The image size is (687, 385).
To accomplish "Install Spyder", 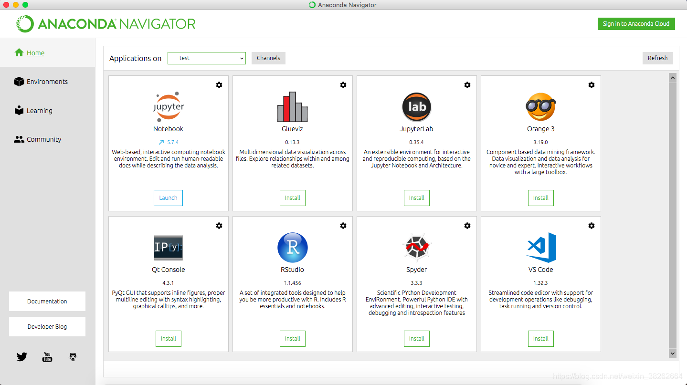I will 416,339.
